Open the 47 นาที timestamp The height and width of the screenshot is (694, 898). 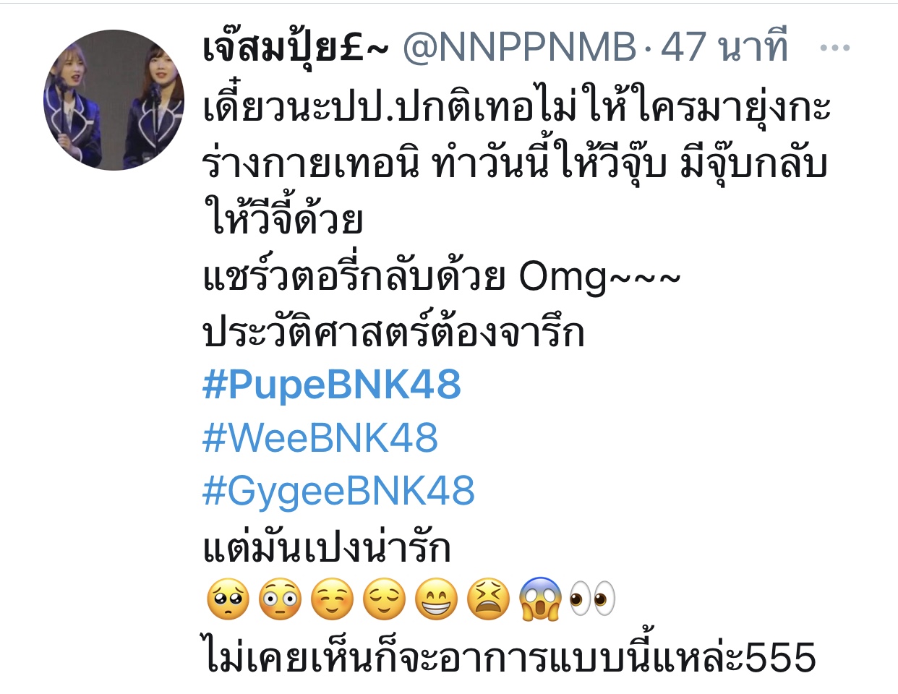click(x=724, y=48)
